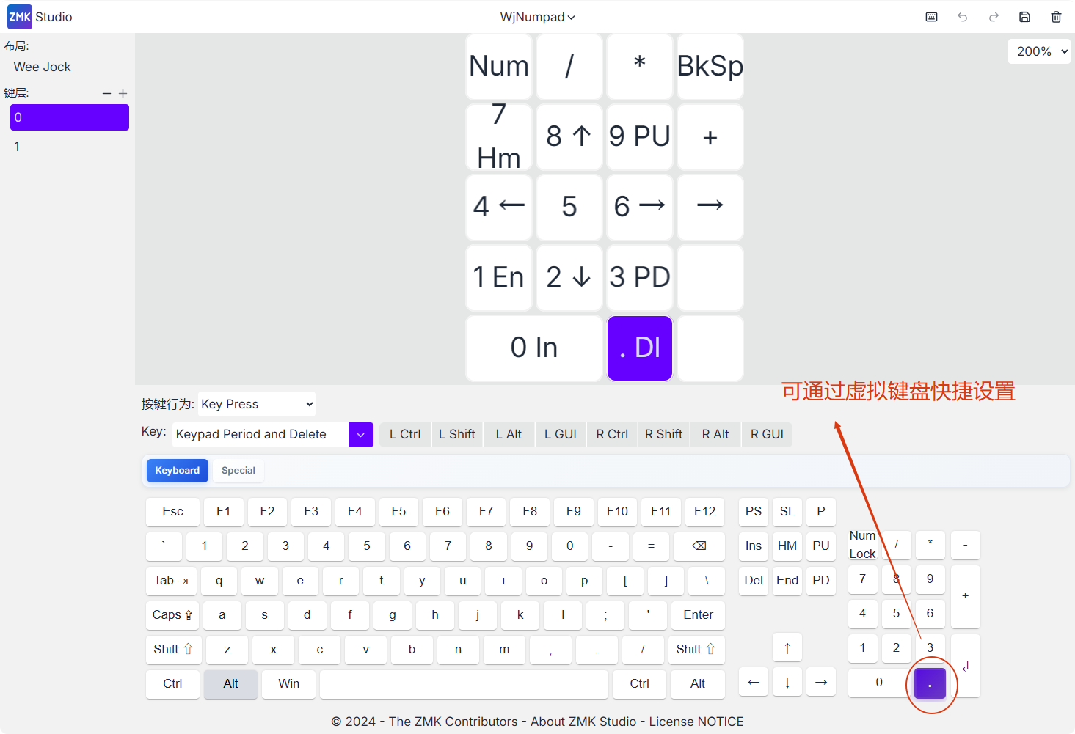This screenshot has width=1075, height=734.
Task: Select the Num key on the layout
Action: (x=499, y=67)
